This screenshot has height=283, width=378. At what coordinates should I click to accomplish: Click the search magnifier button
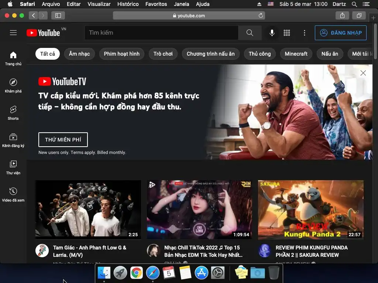pyautogui.click(x=250, y=33)
